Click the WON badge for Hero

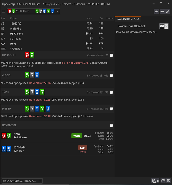click(x=76, y=136)
